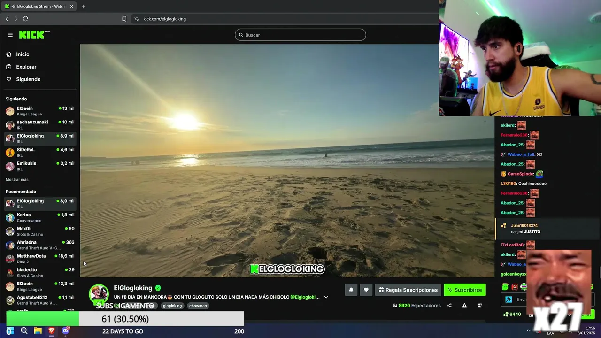Open Kerios recommended channel
Screen dimensions: 601x338
pos(40,217)
